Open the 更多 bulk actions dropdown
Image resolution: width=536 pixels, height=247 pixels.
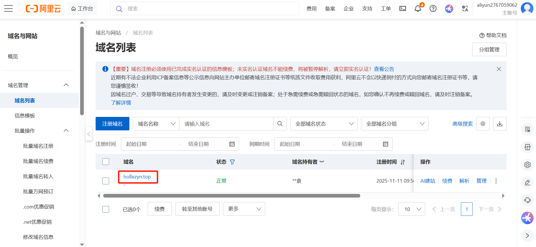pos(244,209)
